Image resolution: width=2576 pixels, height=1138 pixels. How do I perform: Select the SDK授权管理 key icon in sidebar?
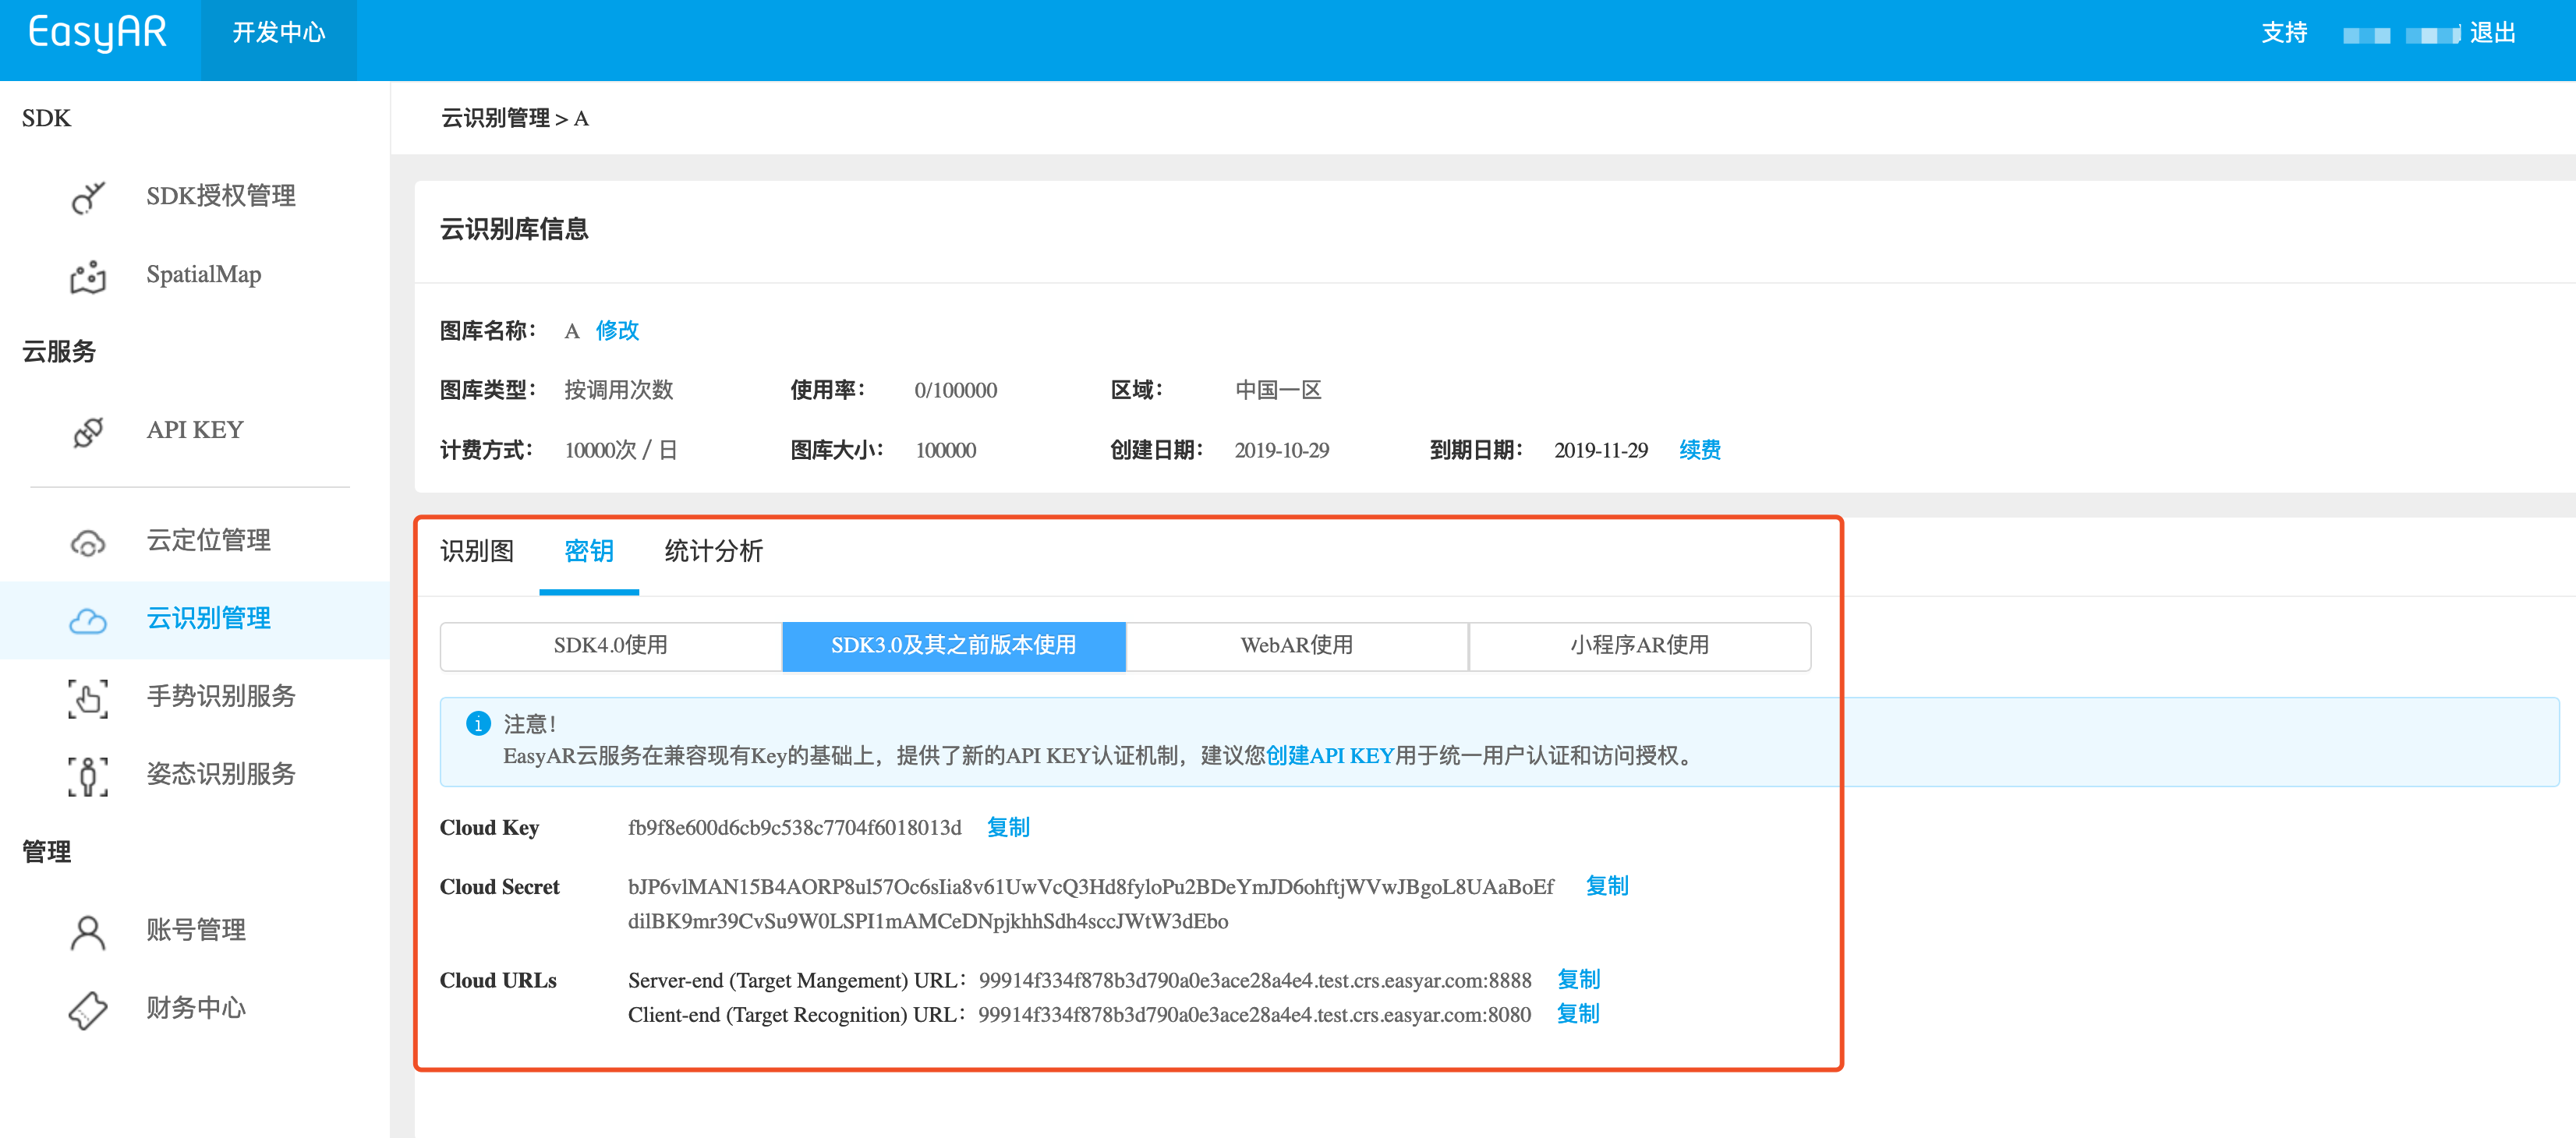(87, 196)
